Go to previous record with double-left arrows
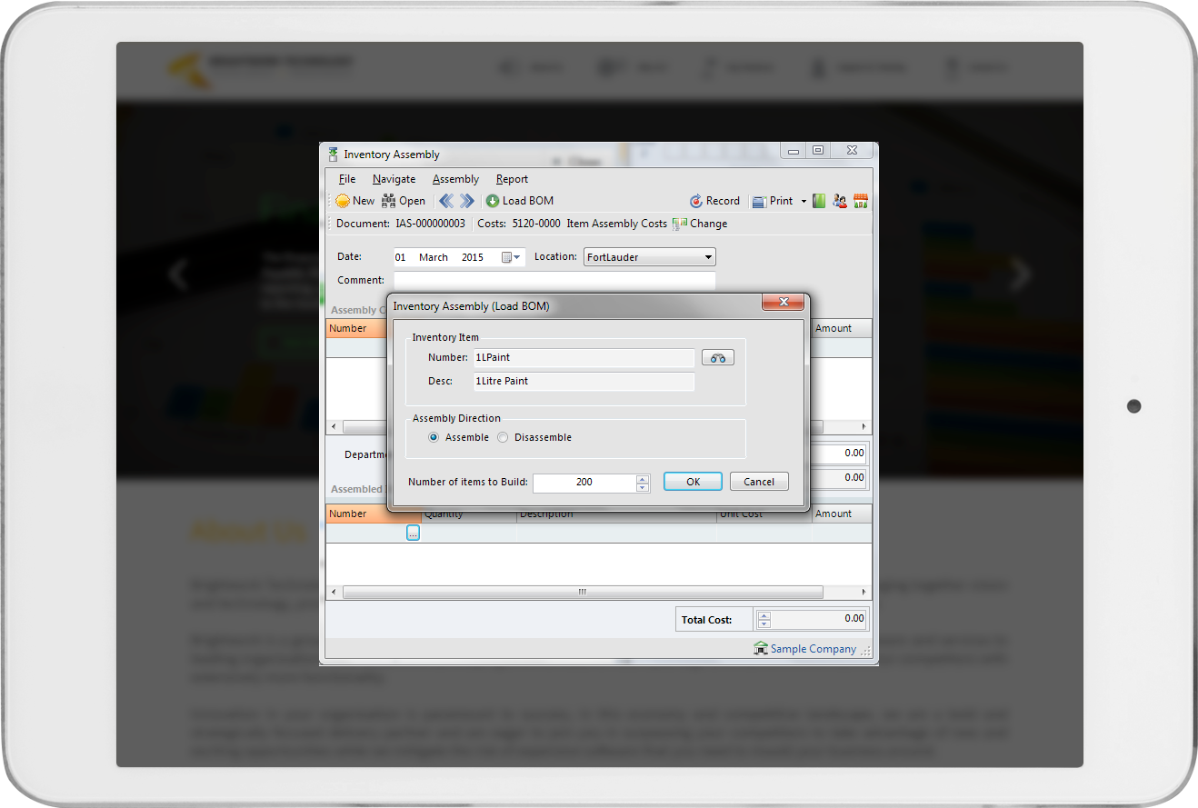This screenshot has height=808, width=1198. [445, 201]
